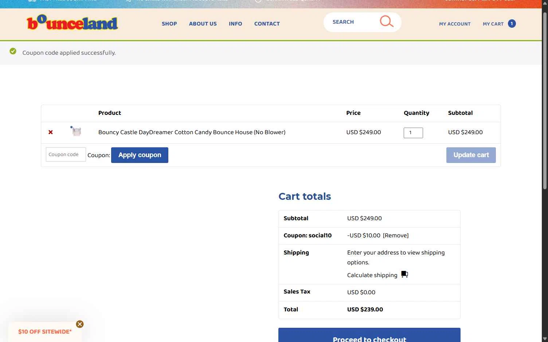Screen dimensions: 548x342
Task: Remove item with the red X icon
Action: [51, 132]
